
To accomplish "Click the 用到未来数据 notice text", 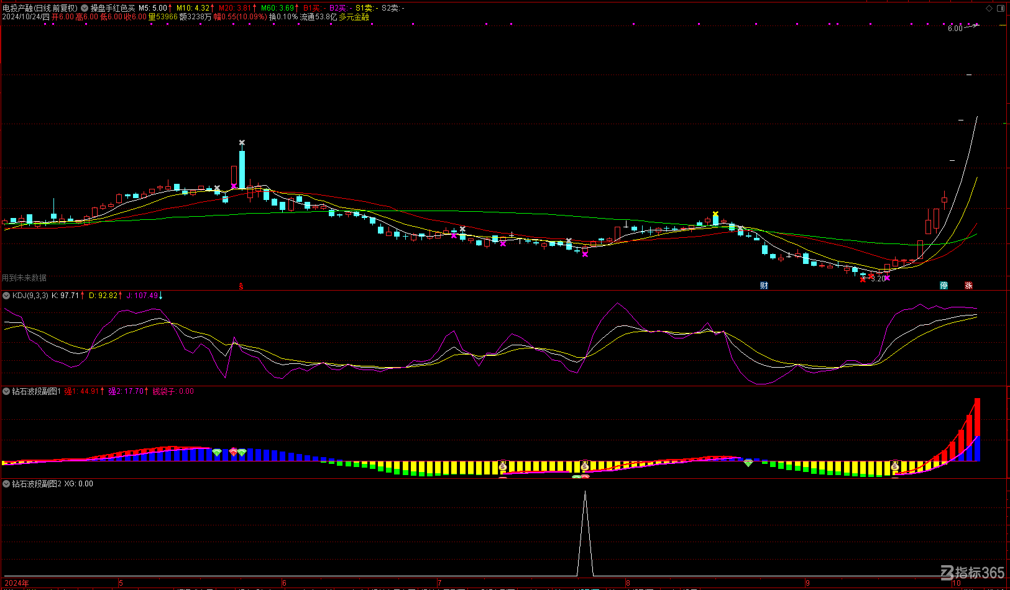I will [x=24, y=278].
